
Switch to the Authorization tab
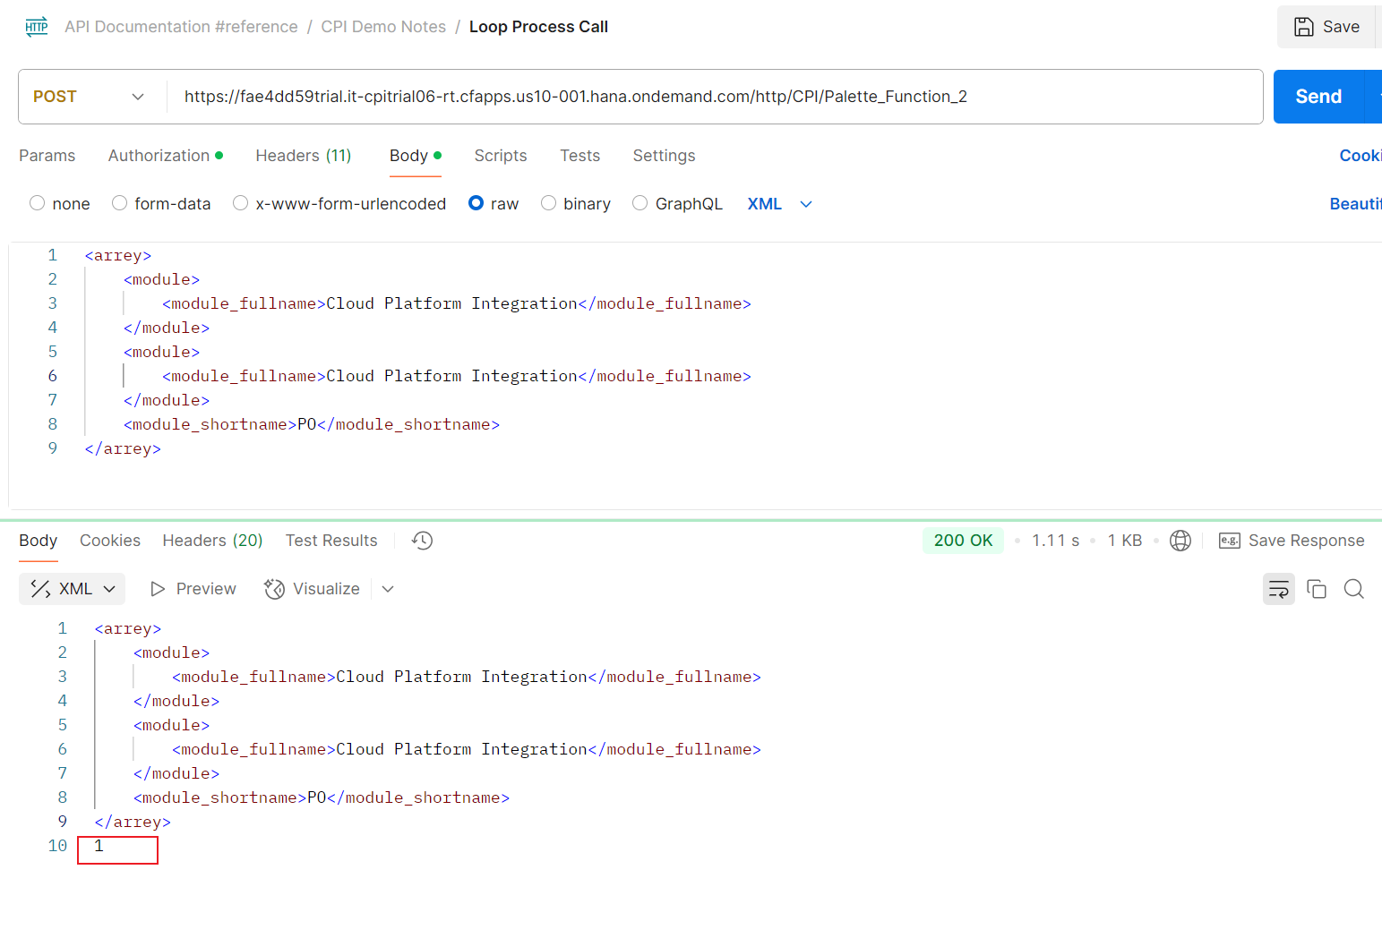tap(166, 156)
